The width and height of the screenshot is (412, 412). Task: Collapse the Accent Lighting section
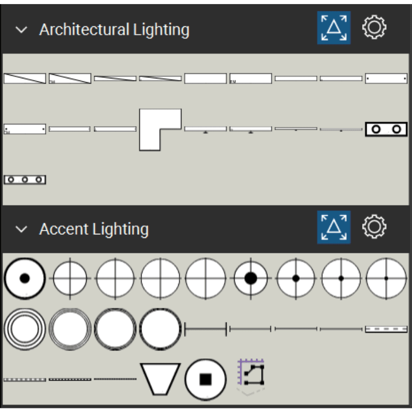coord(21,229)
